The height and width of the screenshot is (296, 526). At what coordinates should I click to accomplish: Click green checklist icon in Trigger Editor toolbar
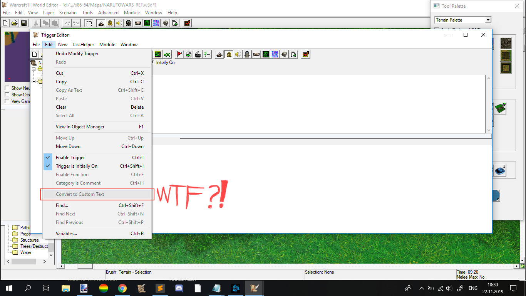click(207, 54)
